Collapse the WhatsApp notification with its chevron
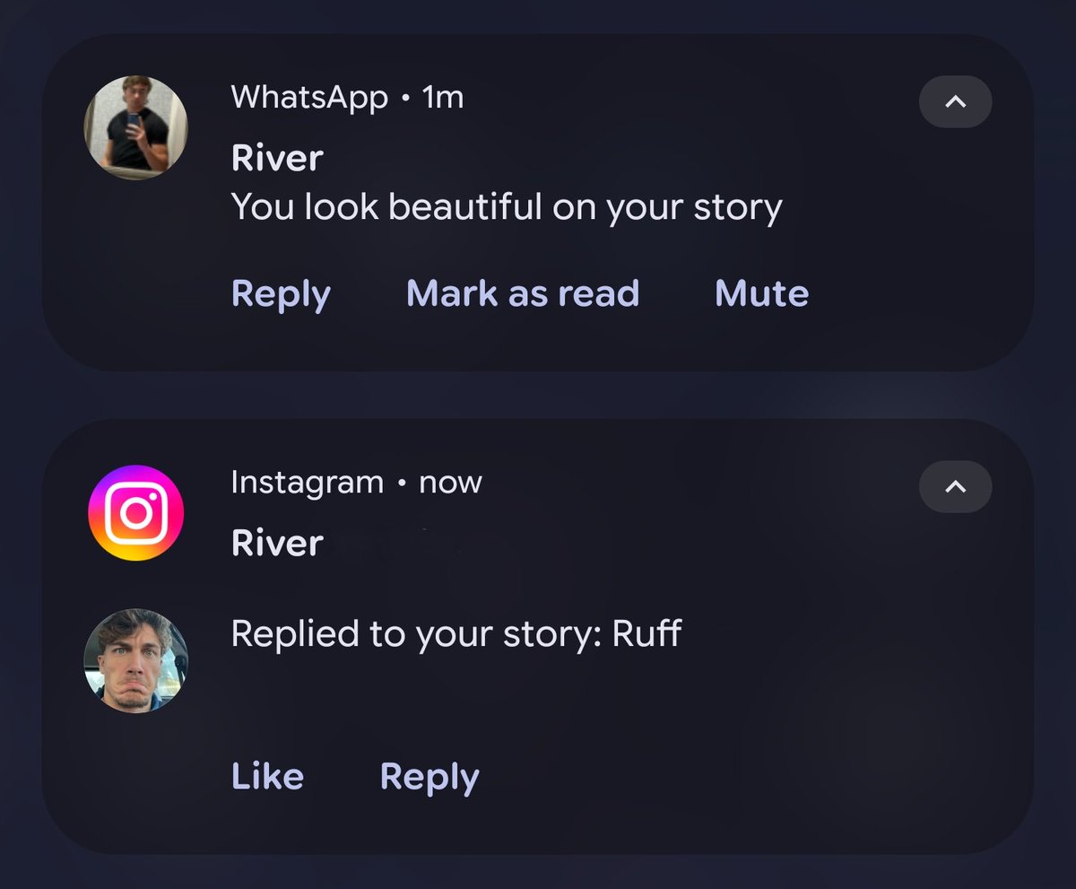Screen dimensions: 1076x889 (955, 101)
